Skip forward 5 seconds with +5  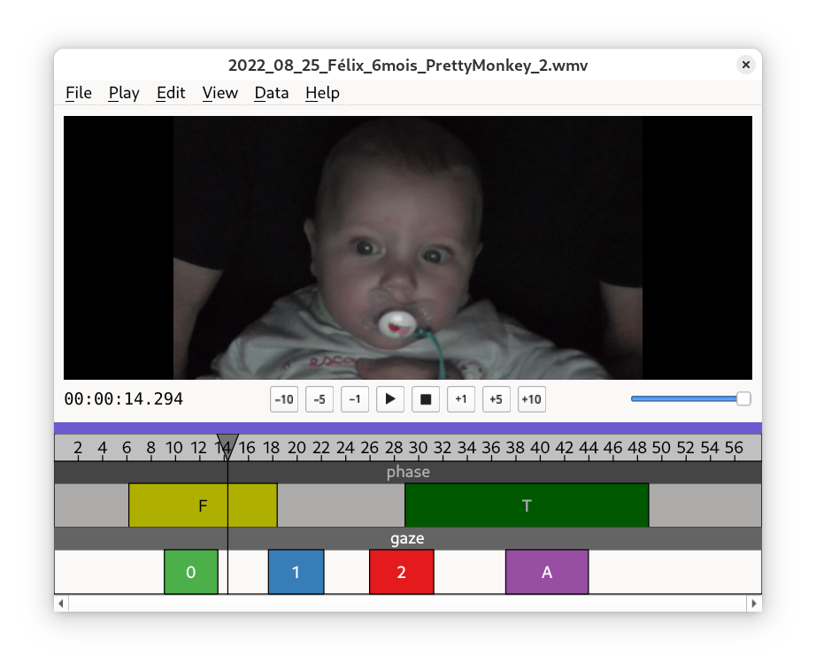[496, 399]
